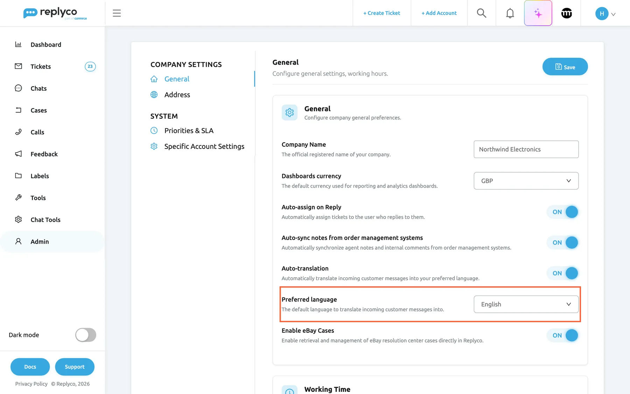Turn off Auto-assign on Reply toggle
Image resolution: width=630 pixels, height=394 pixels.
point(562,212)
